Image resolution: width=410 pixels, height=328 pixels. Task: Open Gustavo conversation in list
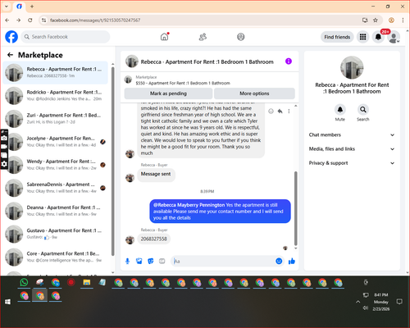tap(56, 234)
